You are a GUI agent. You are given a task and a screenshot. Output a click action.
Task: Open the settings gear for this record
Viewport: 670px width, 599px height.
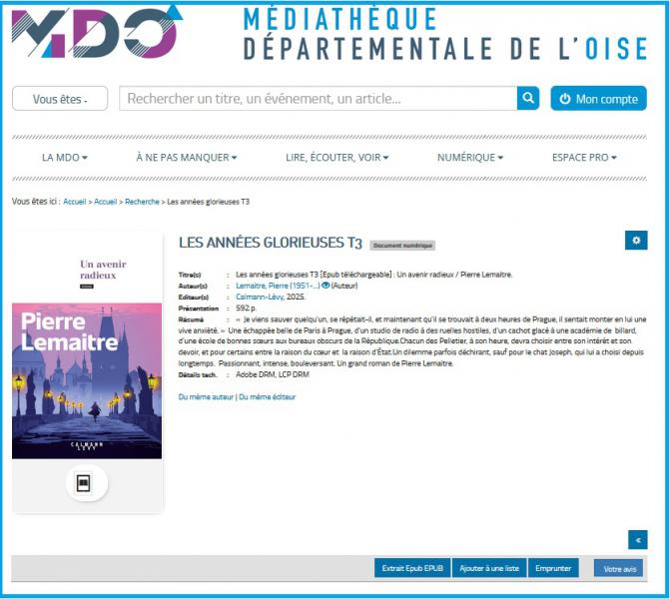pos(635,240)
